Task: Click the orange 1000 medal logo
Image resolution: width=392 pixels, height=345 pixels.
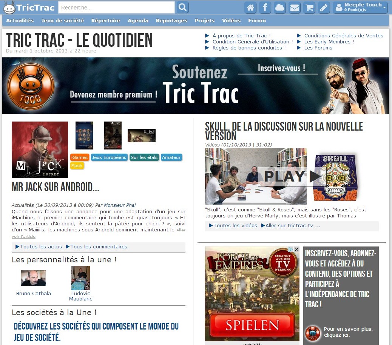Action: pos(31,86)
